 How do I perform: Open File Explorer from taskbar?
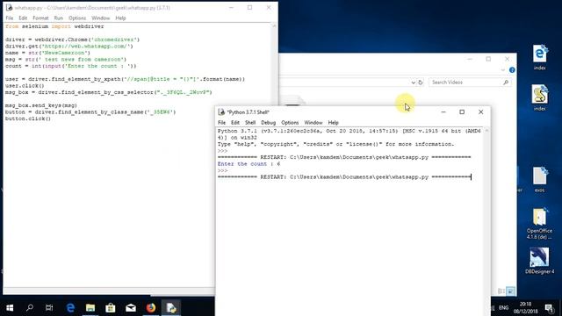coord(90,307)
